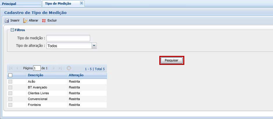
Task: Switch to the Principal tab
Action: tap(20, 4)
